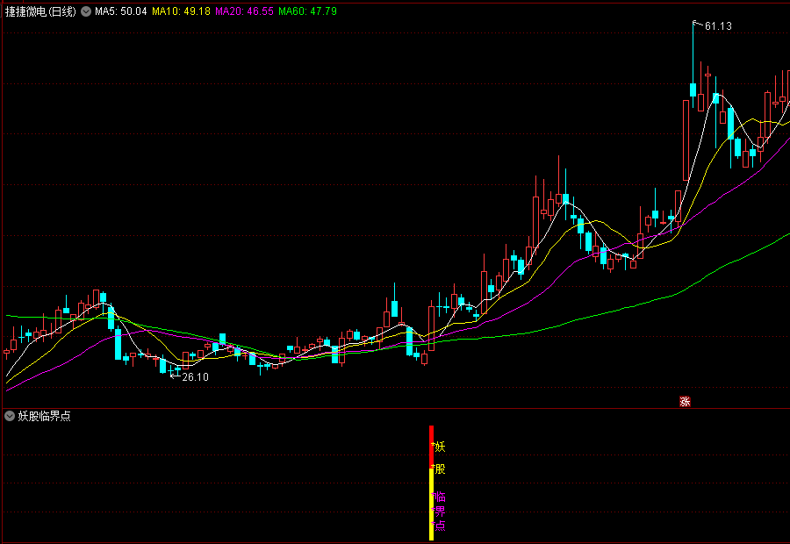The height and width of the screenshot is (544, 790).
Task: Click the 妖股临界点 indicator name
Action: [x=45, y=416]
